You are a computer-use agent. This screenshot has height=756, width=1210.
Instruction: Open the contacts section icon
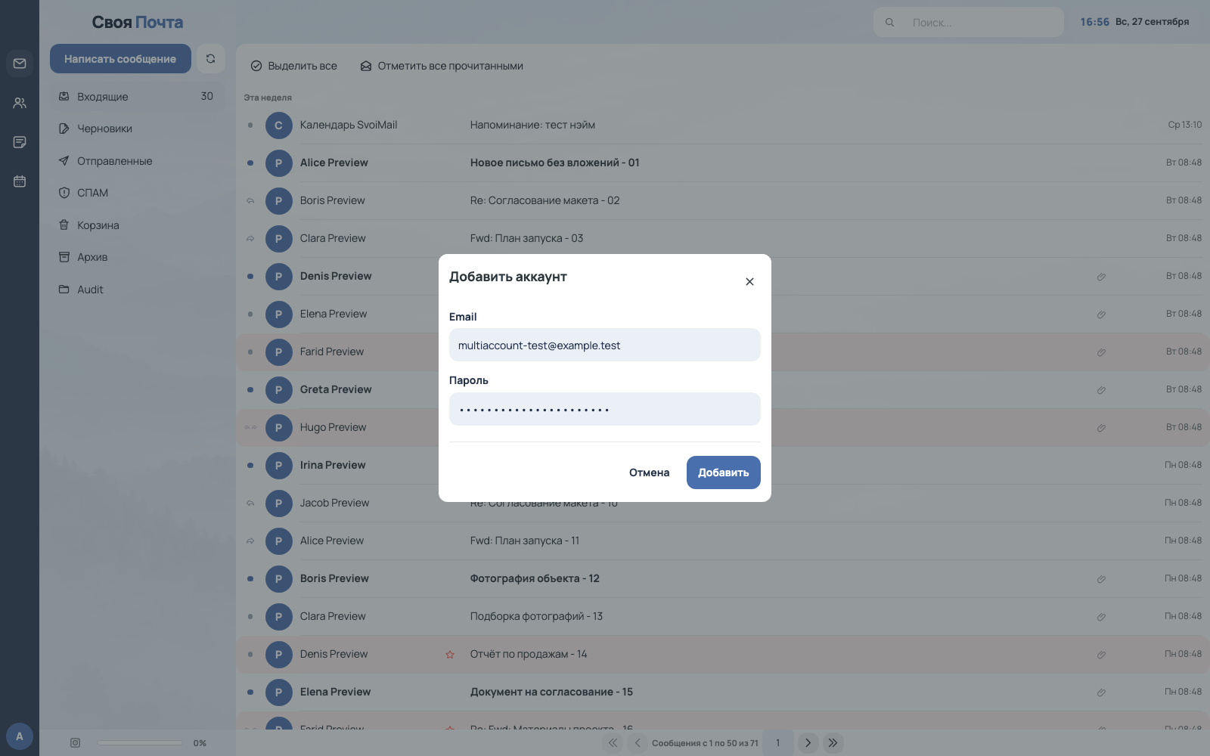[20, 103]
